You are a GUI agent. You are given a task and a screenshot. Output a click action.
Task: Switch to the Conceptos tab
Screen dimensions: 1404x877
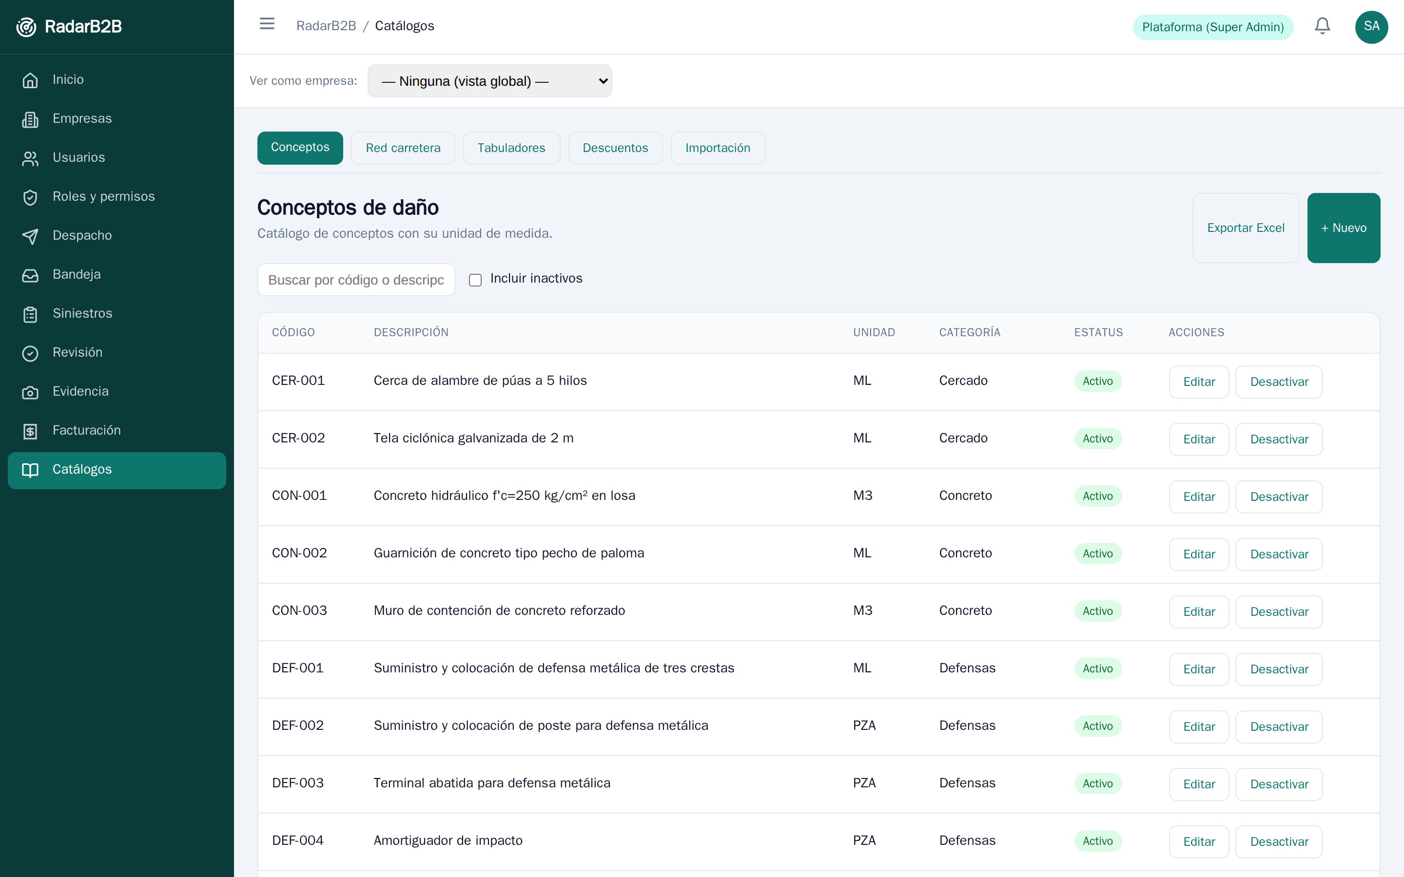click(300, 148)
